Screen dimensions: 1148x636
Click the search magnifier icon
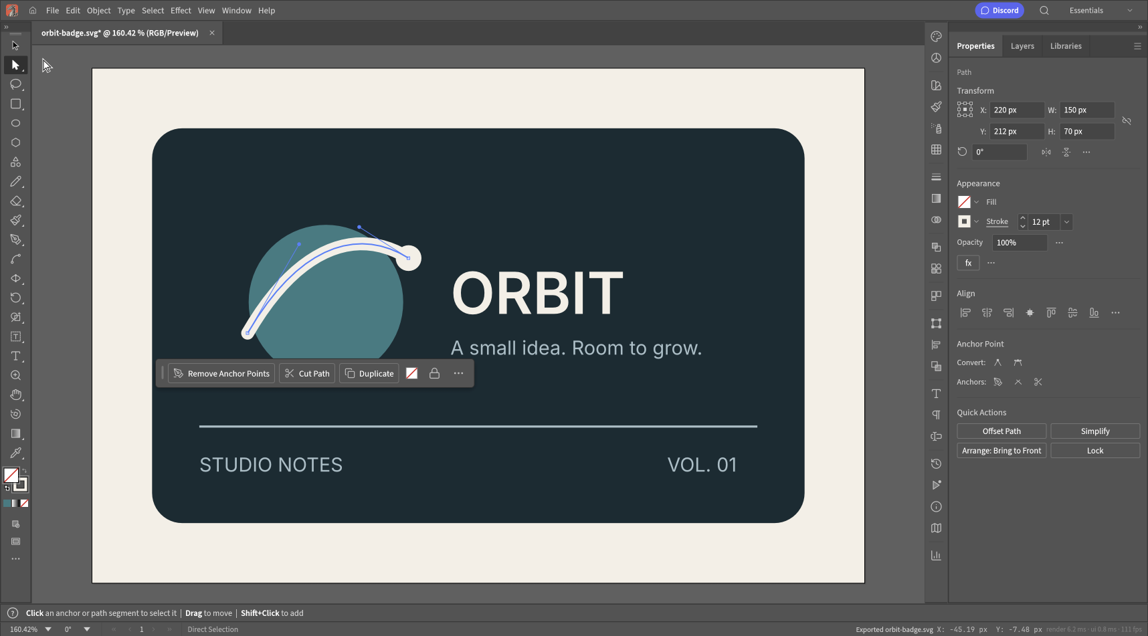click(1044, 10)
